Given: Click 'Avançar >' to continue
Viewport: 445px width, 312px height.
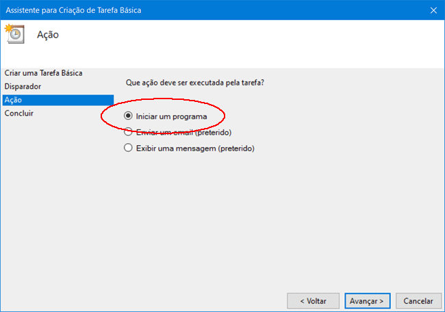Looking at the screenshot, I should pyautogui.click(x=368, y=300).
